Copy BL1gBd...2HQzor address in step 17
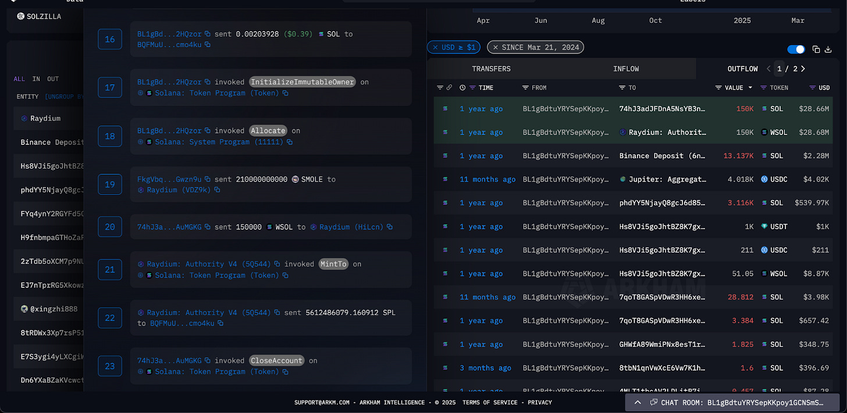The width and height of the screenshot is (847, 413). coord(208,83)
